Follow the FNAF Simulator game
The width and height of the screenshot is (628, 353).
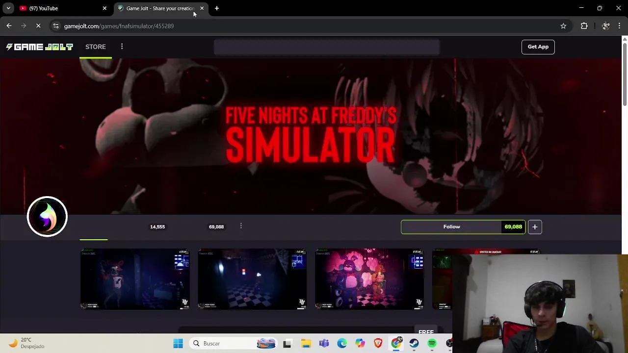(451, 227)
